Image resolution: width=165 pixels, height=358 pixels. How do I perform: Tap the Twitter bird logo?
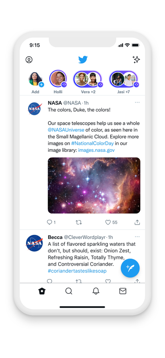tap(83, 60)
